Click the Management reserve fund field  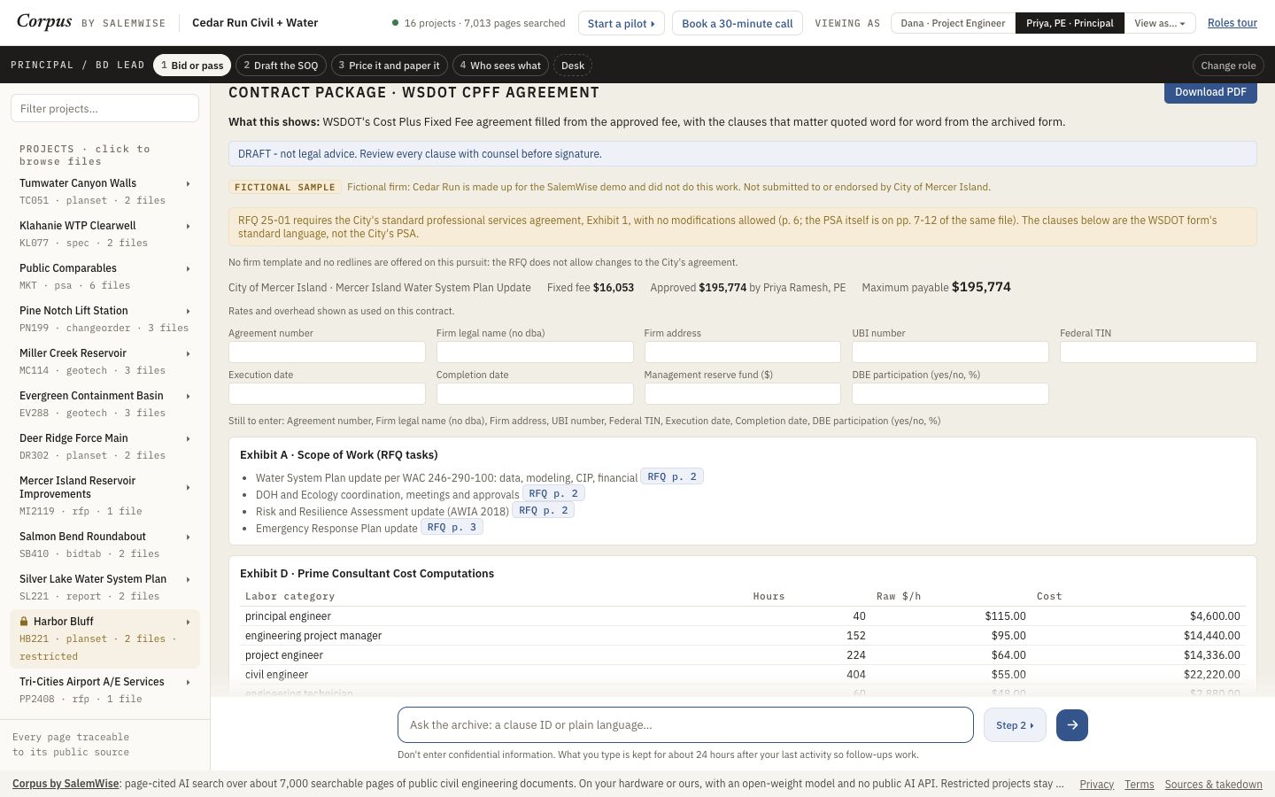[x=743, y=393]
